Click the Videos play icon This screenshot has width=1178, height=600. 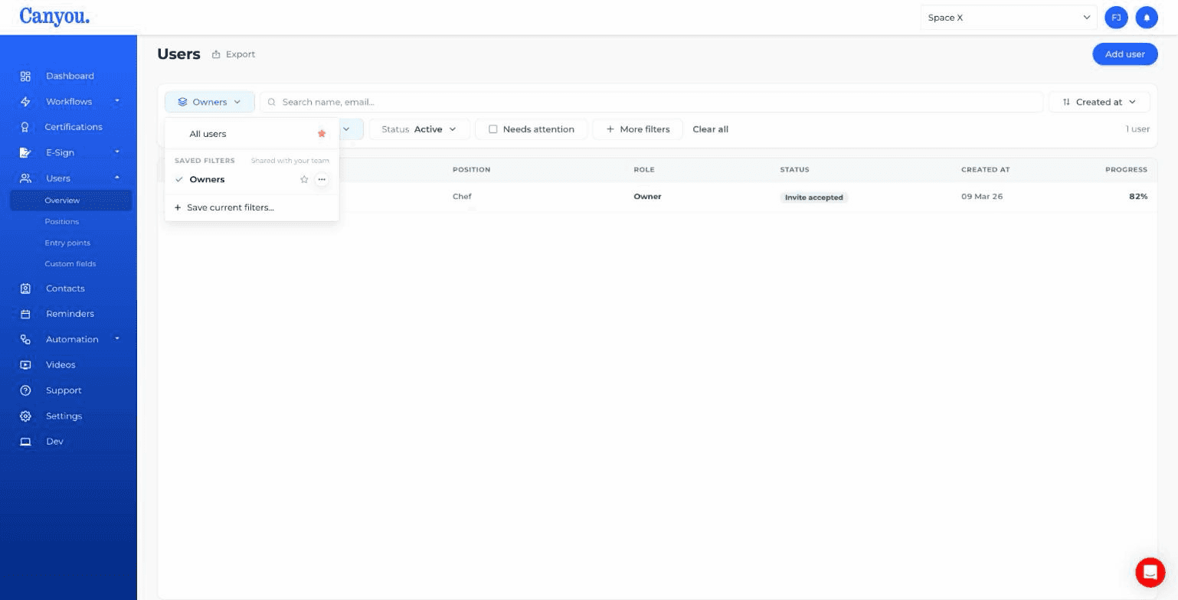pos(25,365)
